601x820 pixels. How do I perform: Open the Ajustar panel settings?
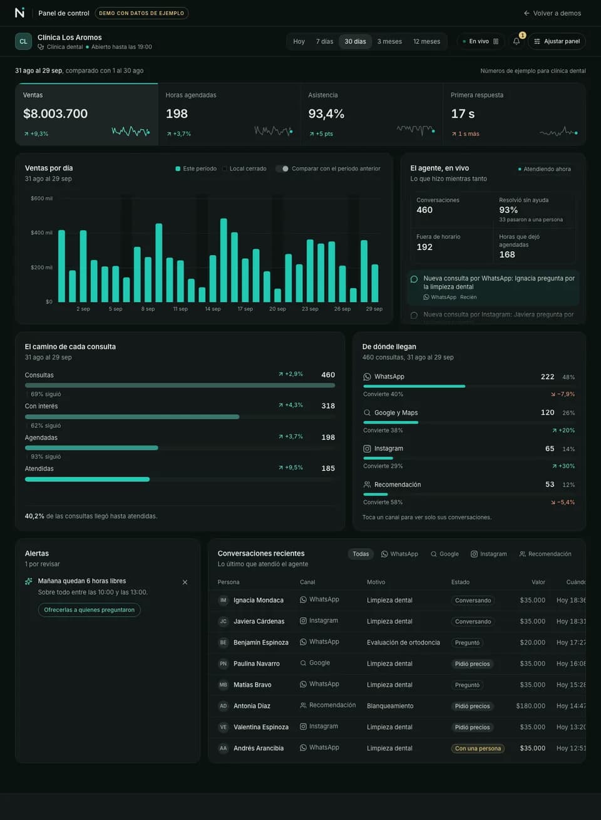click(x=557, y=41)
